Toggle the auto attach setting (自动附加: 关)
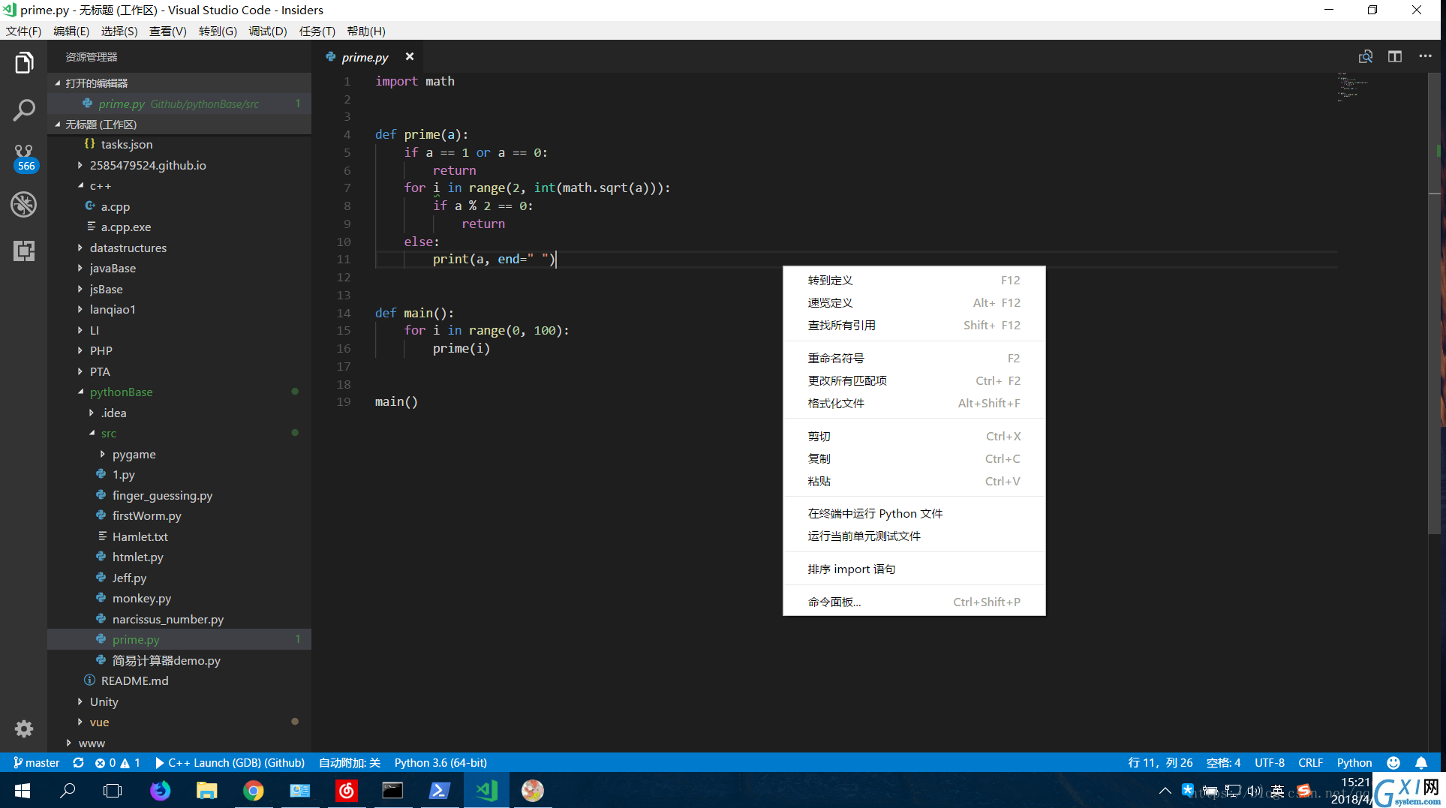 350,762
